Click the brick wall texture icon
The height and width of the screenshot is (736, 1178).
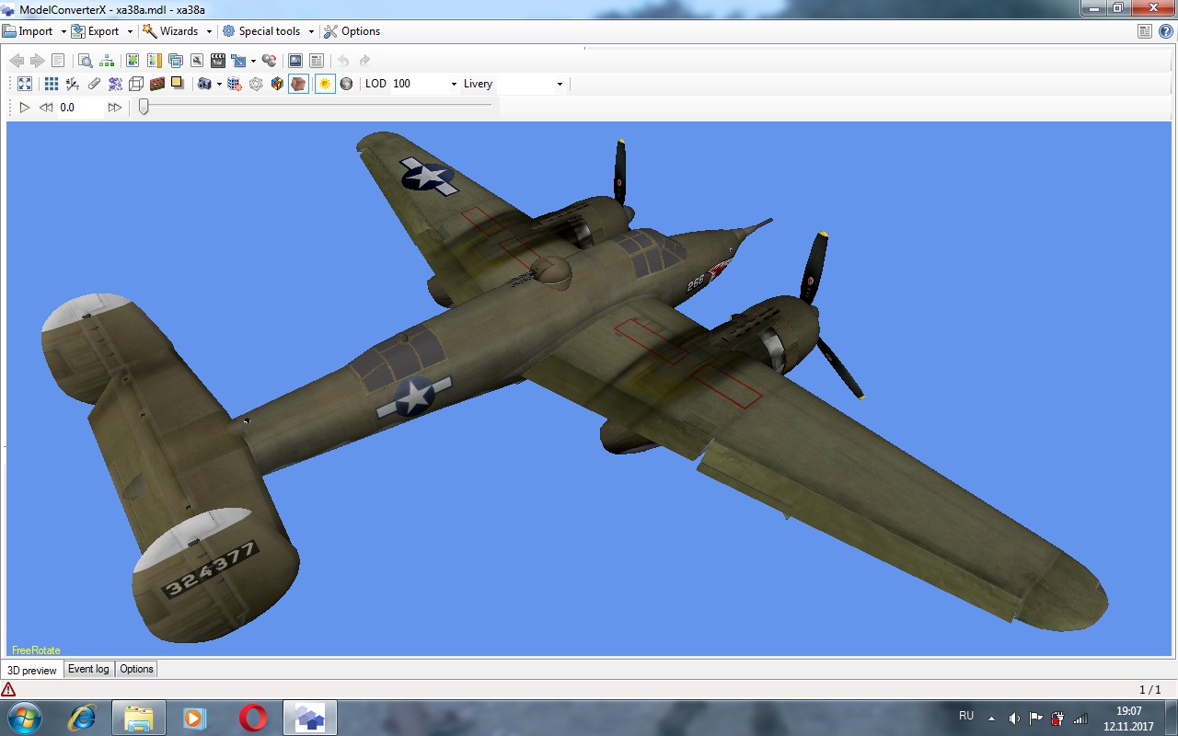(x=157, y=84)
